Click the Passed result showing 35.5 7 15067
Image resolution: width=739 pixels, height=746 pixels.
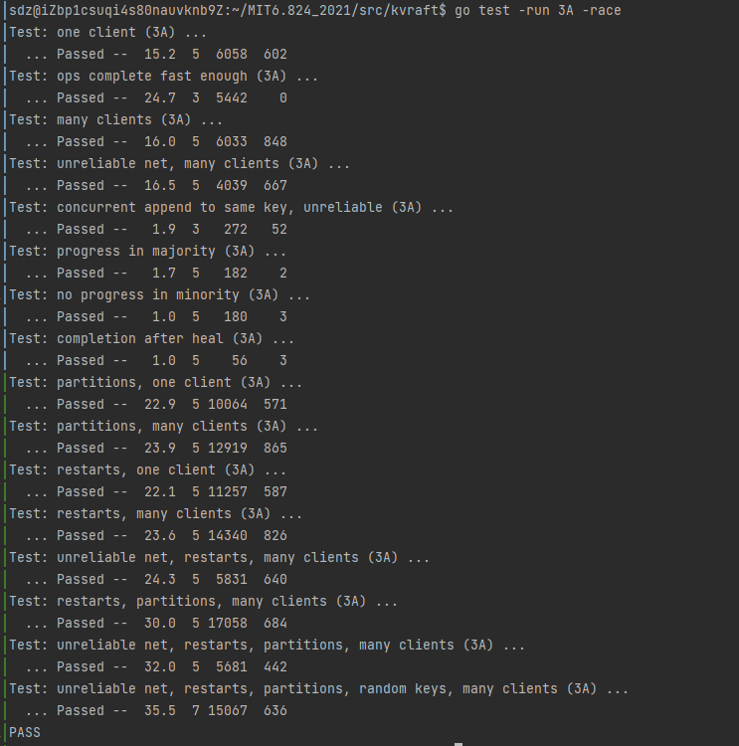tap(156, 711)
